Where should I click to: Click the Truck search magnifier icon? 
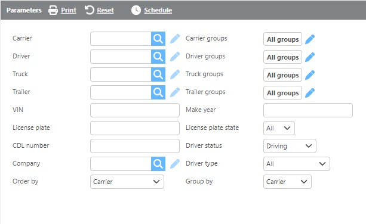click(158, 74)
